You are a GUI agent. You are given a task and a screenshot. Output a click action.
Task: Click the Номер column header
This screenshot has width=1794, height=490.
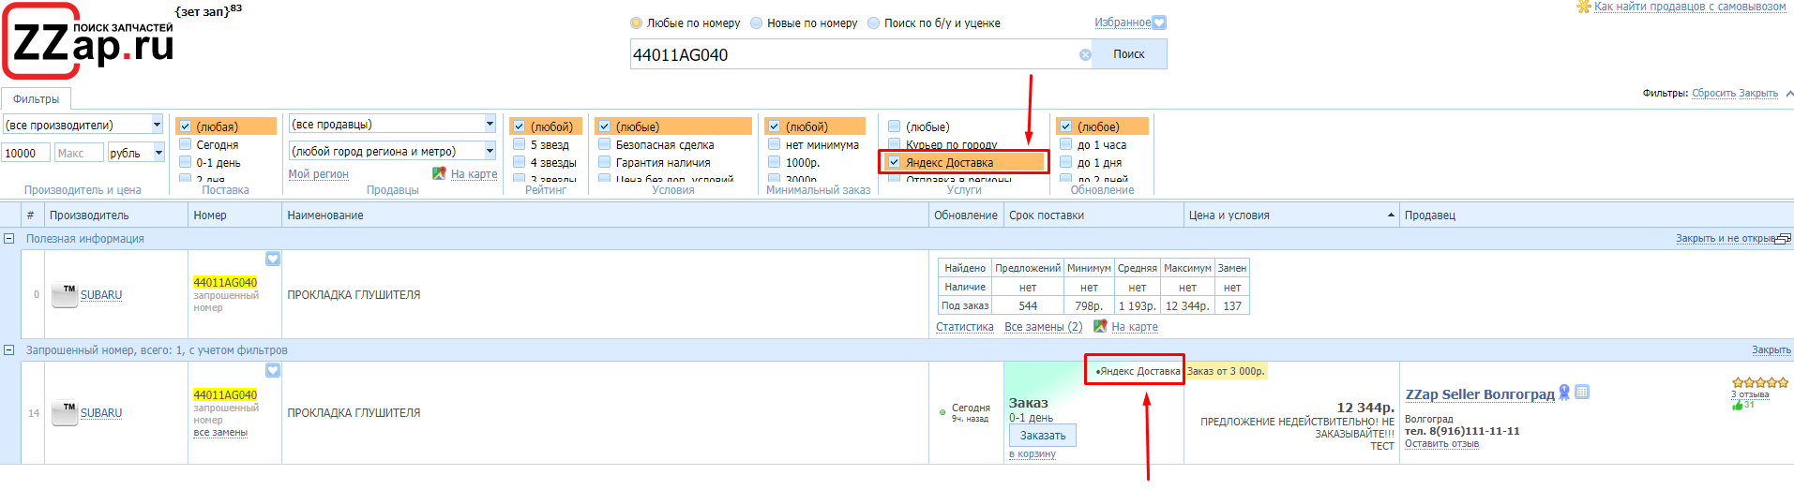(235, 215)
